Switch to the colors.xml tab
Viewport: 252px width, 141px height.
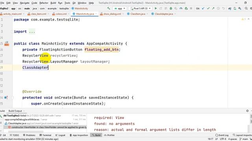(61, 14)
